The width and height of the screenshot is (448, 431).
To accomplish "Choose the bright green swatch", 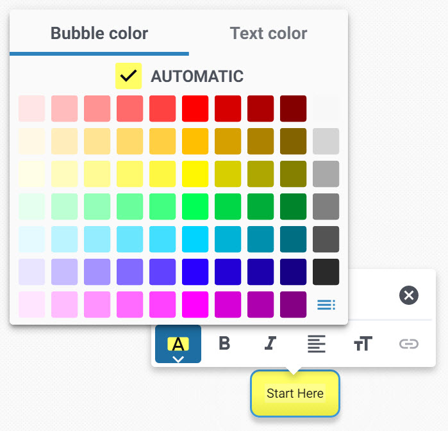I will [x=195, y=206].
